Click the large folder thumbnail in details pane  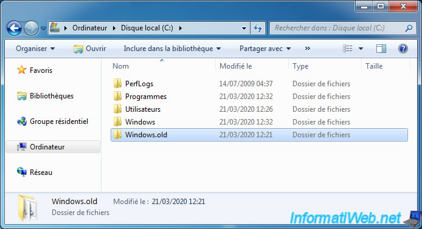pyautogui.click(x=27, y=208)
